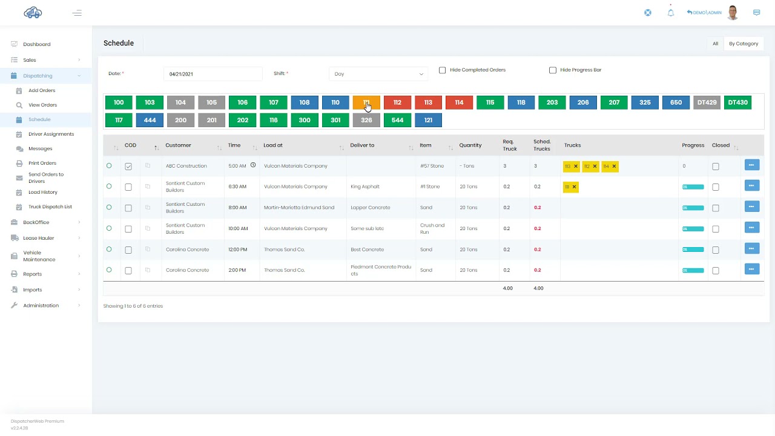Switch to By Category view tab
This screenshot has width=775, height=436.
tap(744, 44)
